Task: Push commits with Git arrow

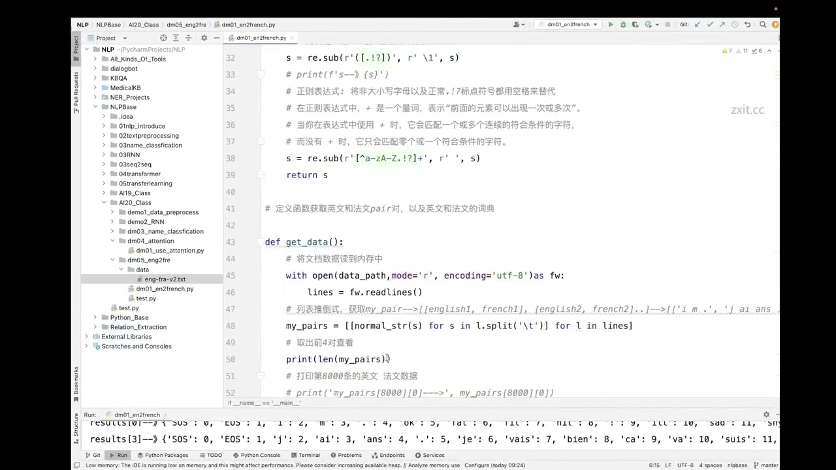Action: [722, 25]
